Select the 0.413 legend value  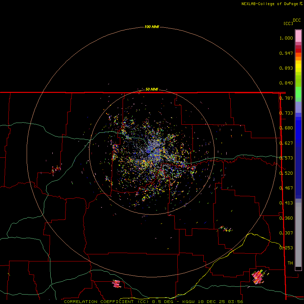point(286,203)
